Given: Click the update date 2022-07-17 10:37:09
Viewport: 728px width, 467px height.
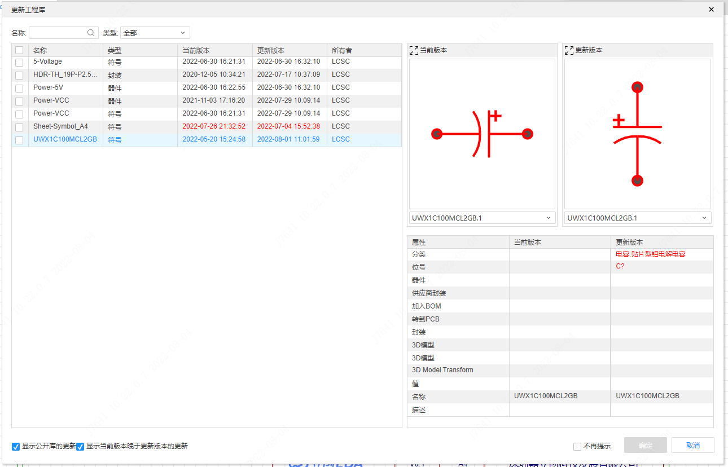Looking at the screenshot, I should [288, 74].
